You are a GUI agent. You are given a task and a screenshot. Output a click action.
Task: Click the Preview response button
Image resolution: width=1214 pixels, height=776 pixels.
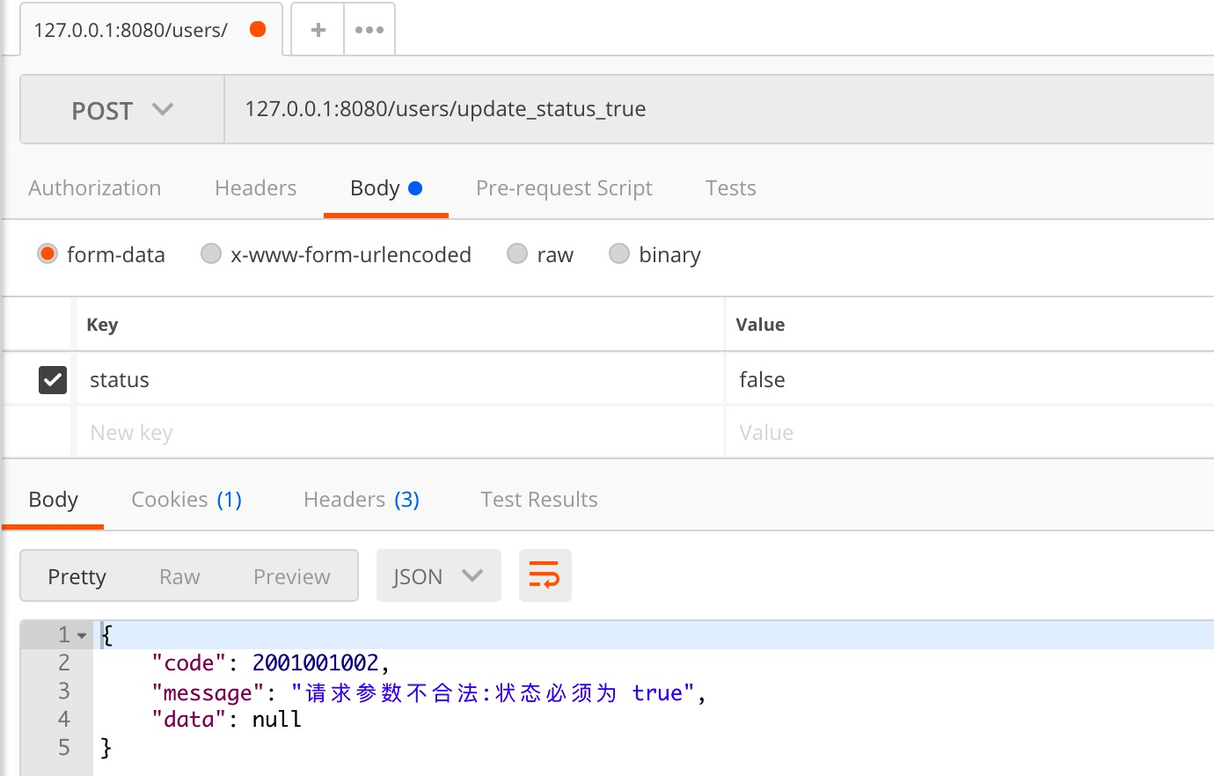pyautogui.click(x=291, y=576)
